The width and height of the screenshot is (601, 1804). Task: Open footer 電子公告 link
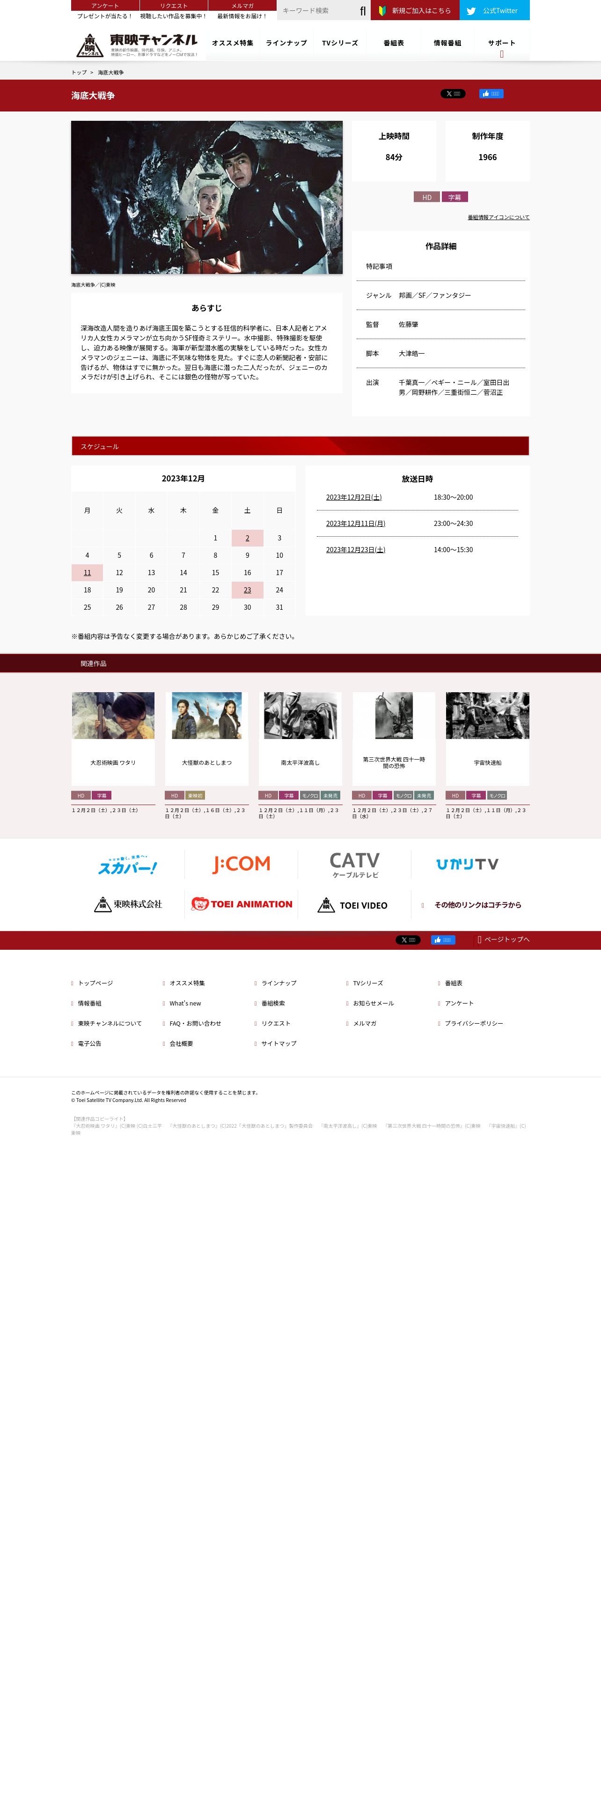tap(89, 1044)
